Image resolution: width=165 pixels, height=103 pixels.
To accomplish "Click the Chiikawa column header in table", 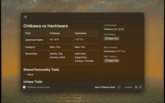I will [54, 33].
